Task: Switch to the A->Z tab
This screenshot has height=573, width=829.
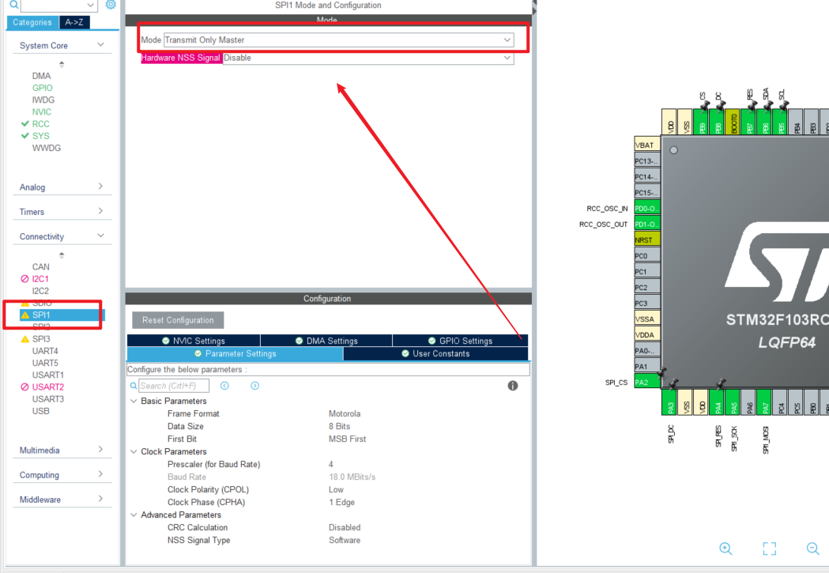Action: pos(74,22)
